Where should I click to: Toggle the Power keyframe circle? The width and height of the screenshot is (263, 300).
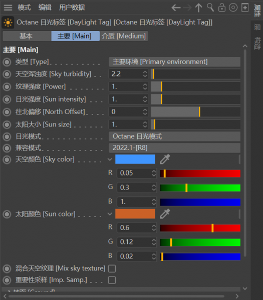click(7, 86)
